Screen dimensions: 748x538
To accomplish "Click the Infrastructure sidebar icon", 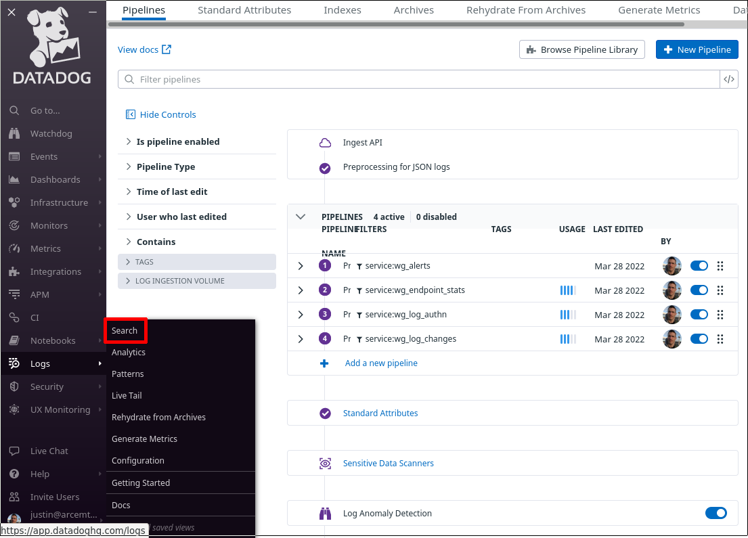I will [14, 202].
